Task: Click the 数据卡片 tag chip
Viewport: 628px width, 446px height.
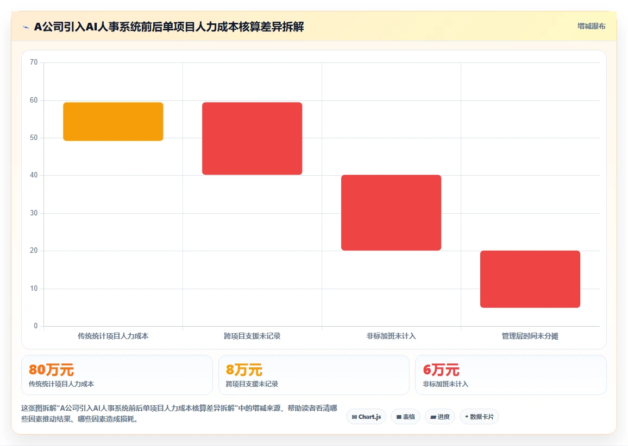Action: (x=479, y=417)
